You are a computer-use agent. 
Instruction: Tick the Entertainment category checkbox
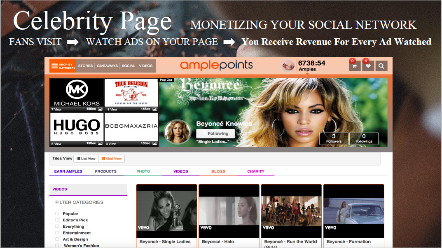click(57, 233)
